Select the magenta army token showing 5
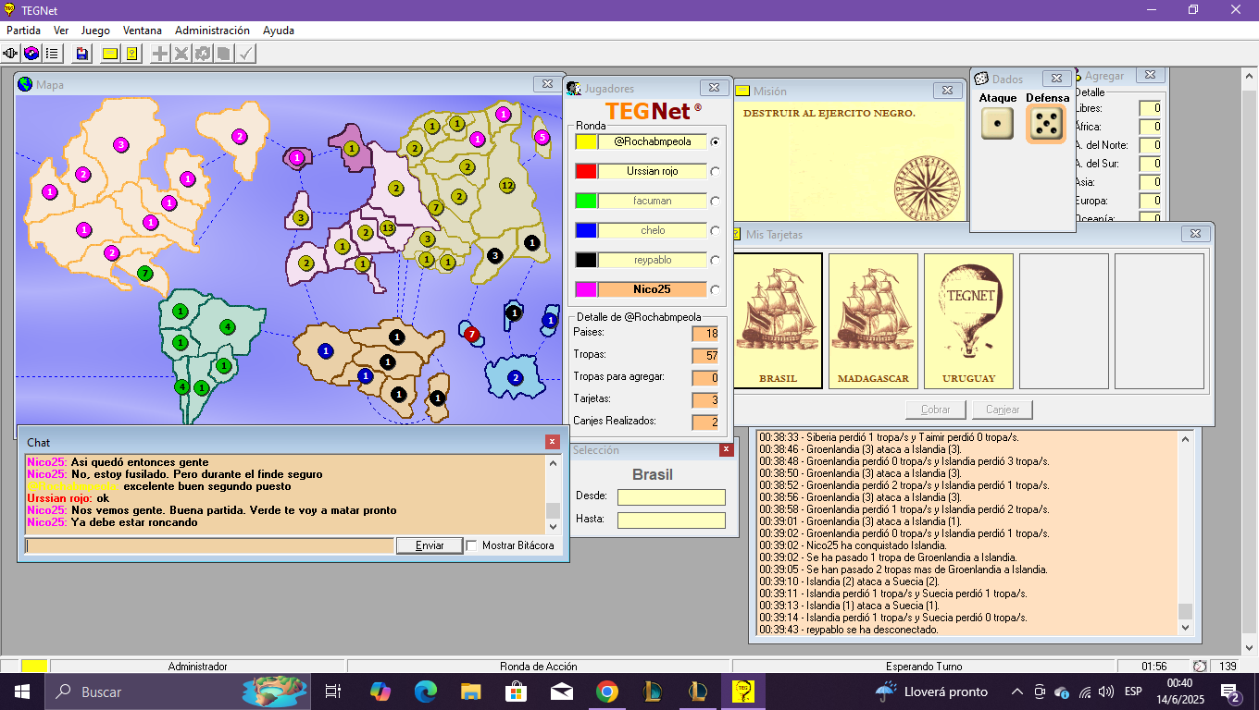This screenshot has height=710, width=1259. click(542, 138)
